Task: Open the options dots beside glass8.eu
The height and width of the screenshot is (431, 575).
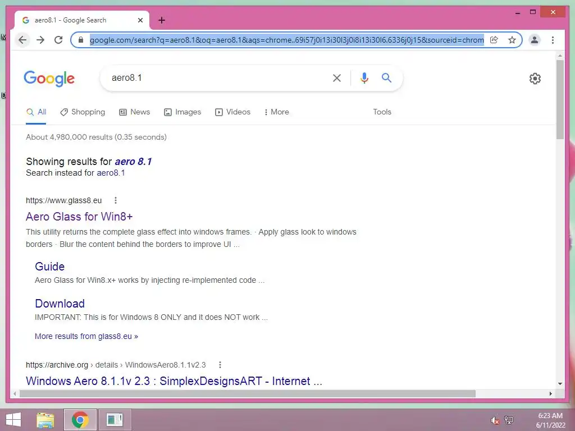Action: (x=116, y=200)
